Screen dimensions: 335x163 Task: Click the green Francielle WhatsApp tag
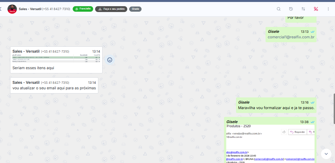tap(83, 9)
